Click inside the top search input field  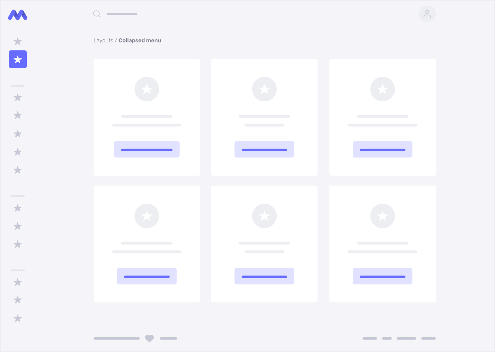122,14
